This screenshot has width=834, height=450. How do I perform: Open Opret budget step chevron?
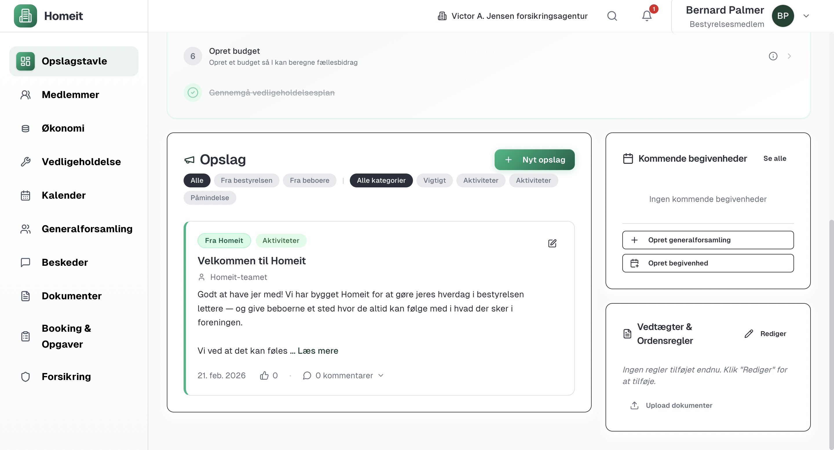(x=789, y=56)
